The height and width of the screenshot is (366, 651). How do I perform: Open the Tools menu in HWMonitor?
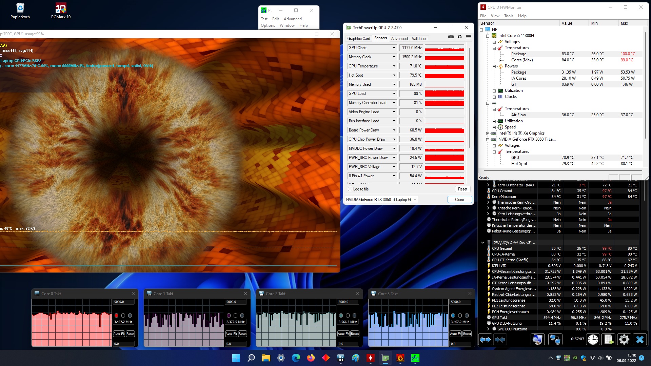[x=508, y=16]
